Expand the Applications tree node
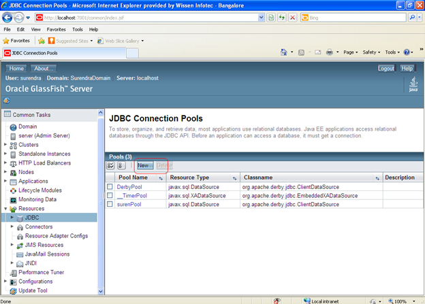The image size is (425, 304). click(x=5, y=180)
